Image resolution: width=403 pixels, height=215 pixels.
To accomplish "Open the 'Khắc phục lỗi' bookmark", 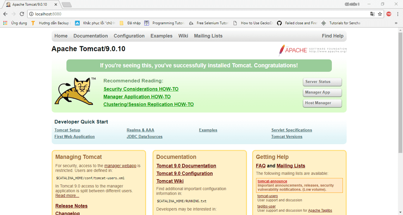I will (95, 23).
